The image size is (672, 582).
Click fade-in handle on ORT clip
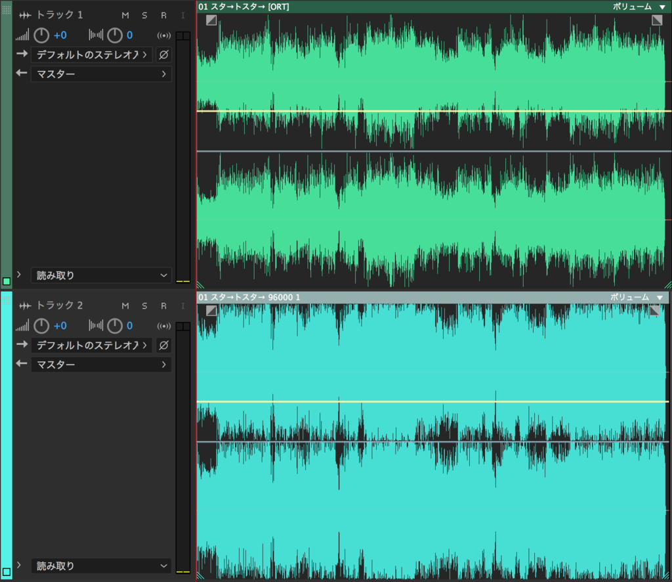coord(211,20)
